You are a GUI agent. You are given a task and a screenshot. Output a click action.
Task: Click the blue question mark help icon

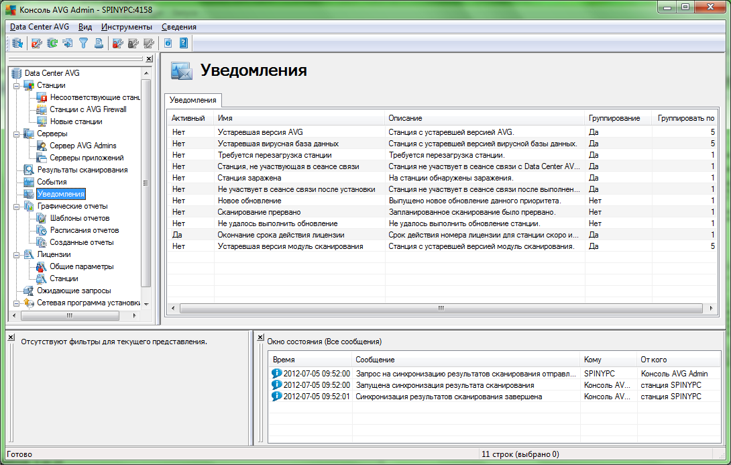tap(183, 44)
